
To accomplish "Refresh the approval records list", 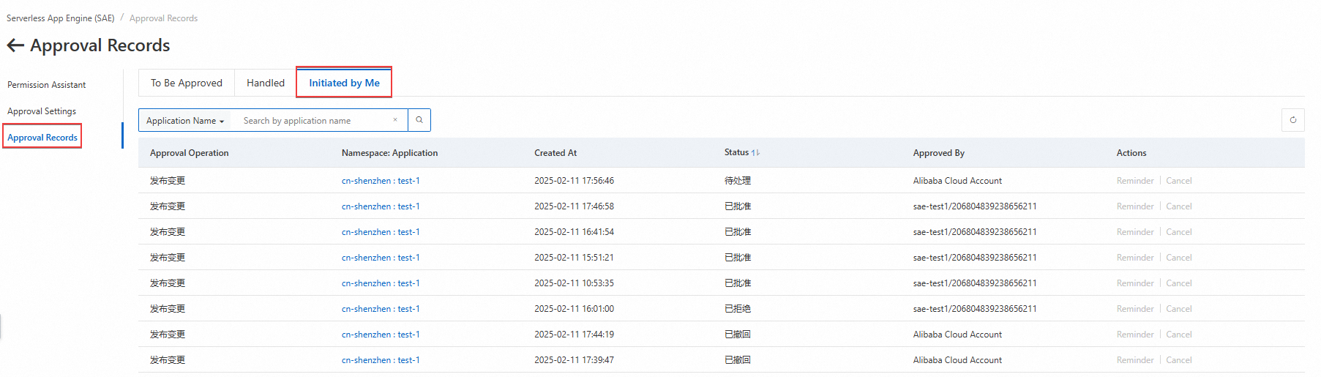I will [1292, 120].
